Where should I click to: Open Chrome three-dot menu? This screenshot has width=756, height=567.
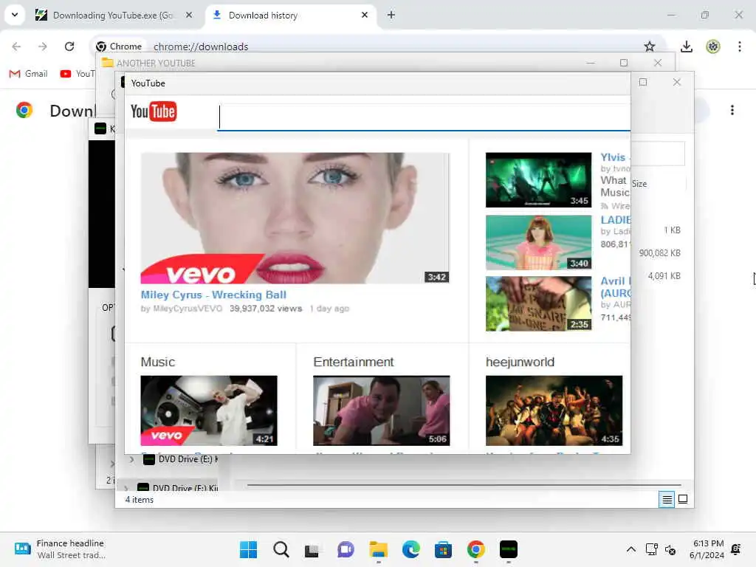(740, 47)
